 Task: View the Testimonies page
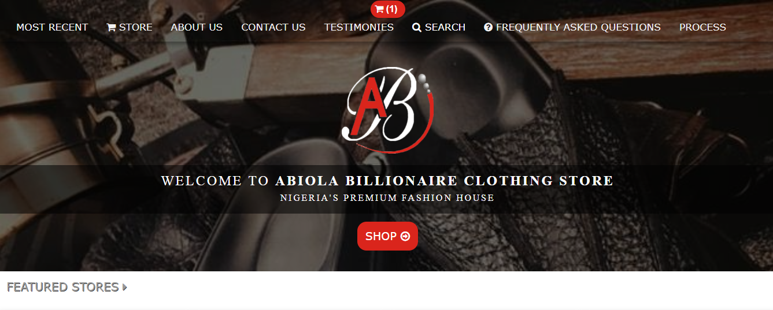click(359, 27)
